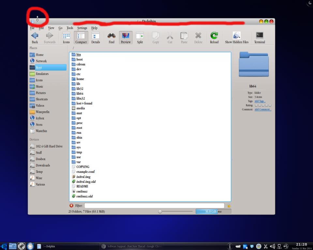Toggle the Preview mode button

click(x=126, y=36)
